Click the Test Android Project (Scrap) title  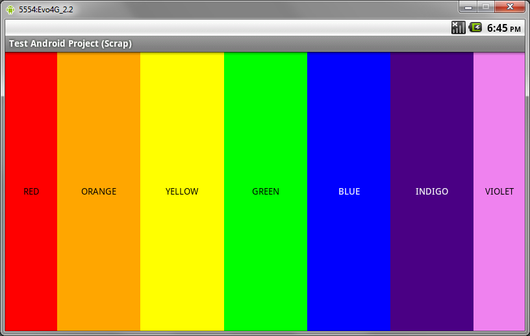point(70,43)
